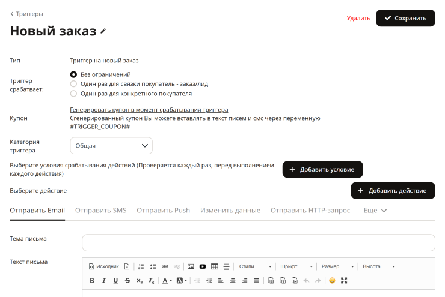Viewport: 445px width, 297px height.
Task: Click the plain paste icon
Action: pyautogui.click(x=271, y=281)
